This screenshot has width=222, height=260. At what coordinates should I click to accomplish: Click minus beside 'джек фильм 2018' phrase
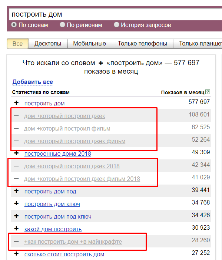pos(16,179)
